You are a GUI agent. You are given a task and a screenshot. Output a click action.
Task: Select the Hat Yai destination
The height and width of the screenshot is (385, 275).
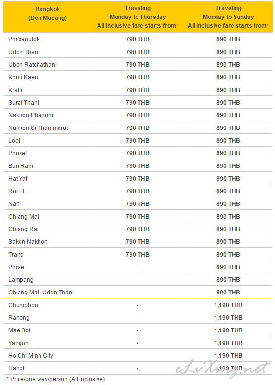point(18,179)
